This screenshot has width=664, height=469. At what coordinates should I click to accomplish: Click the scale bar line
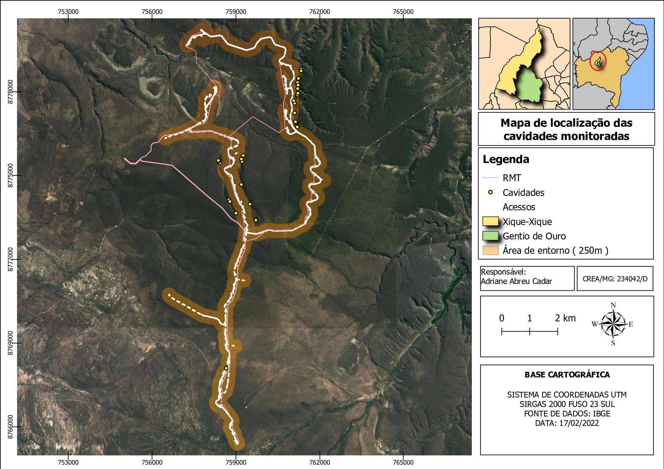[529, 332]
